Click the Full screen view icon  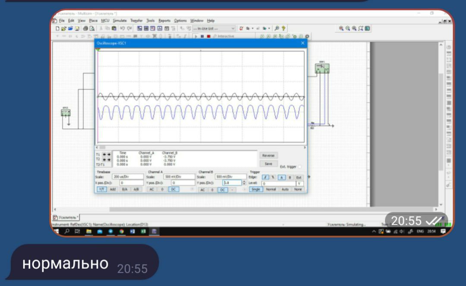tap(368, 28)
